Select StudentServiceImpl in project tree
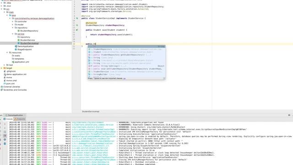Image resolution: width=293 pixels, height=165 pixels. click(x=29, y=43)
